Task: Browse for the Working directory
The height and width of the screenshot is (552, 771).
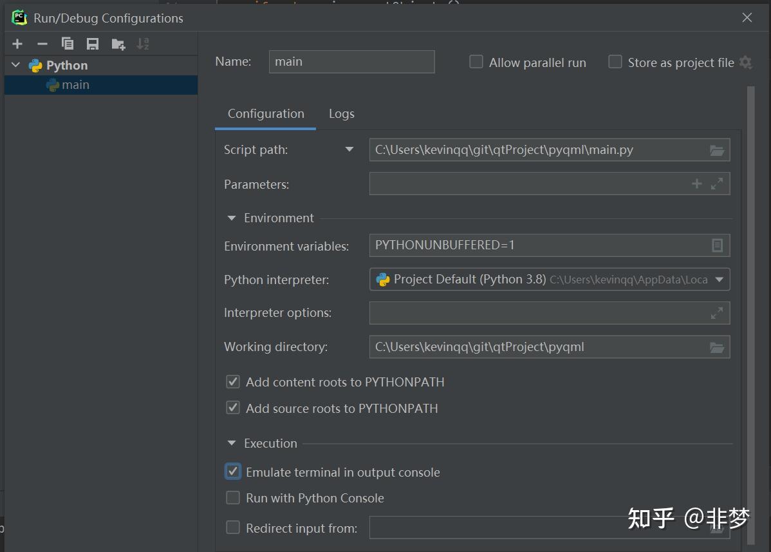Action: point(717,347)
